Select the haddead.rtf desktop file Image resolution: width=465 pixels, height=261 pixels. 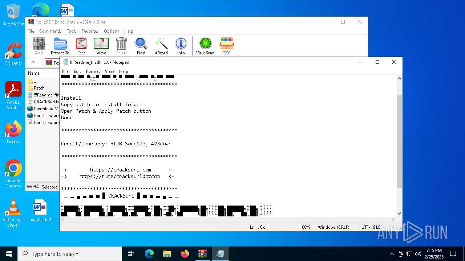click(40, 210)
